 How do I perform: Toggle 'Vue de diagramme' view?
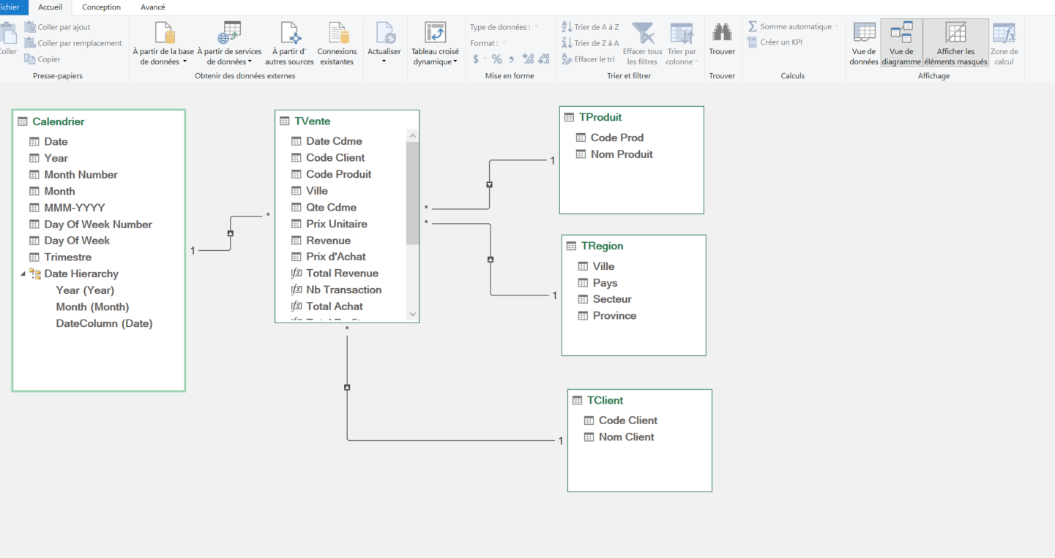[x=901, y=44]
